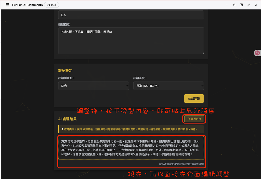Screen dimensions: 261x179
Task: Open the ellipsis more-options icon
Action: click(227, 5)
